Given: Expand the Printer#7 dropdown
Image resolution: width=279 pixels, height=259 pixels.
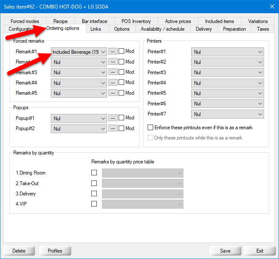Looking at the screenshot, I should click(x=227, y=114).
